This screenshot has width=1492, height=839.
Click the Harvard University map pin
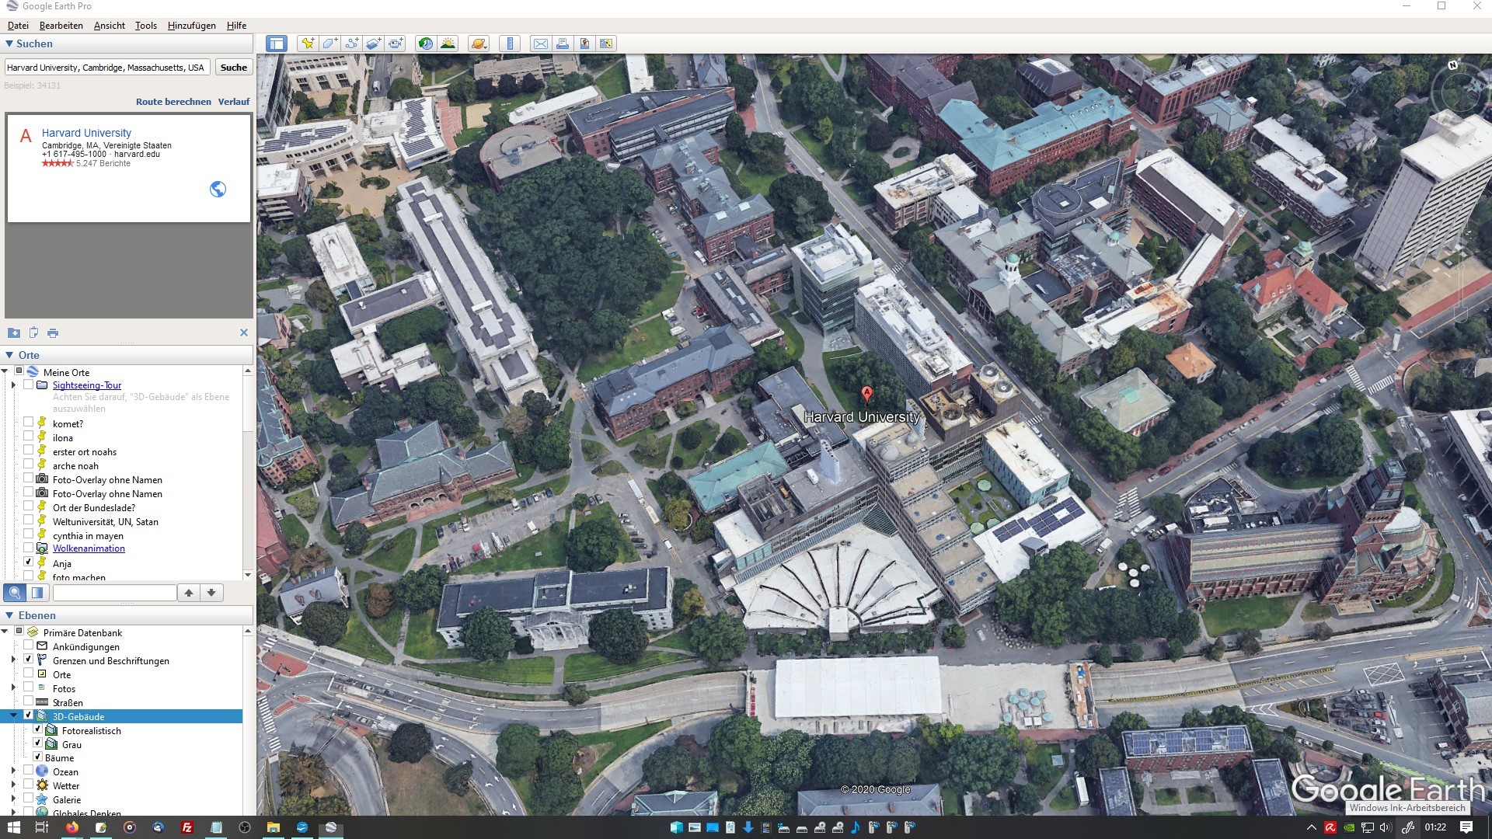point(867,394)
